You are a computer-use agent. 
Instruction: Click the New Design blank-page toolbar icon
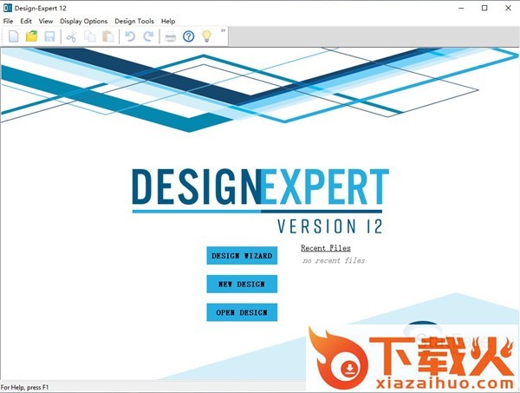(x=14, y=36)
